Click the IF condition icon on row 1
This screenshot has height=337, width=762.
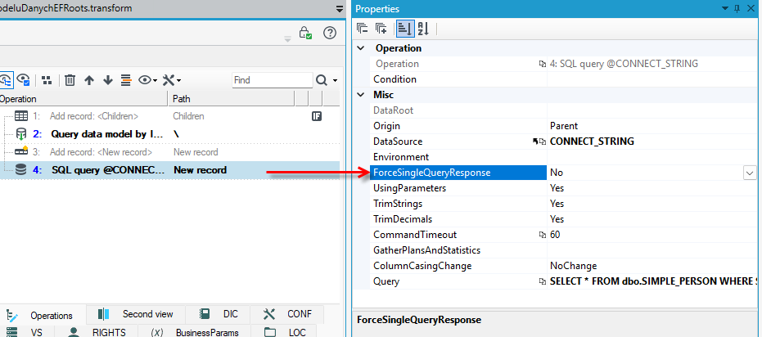click(317, 116)
